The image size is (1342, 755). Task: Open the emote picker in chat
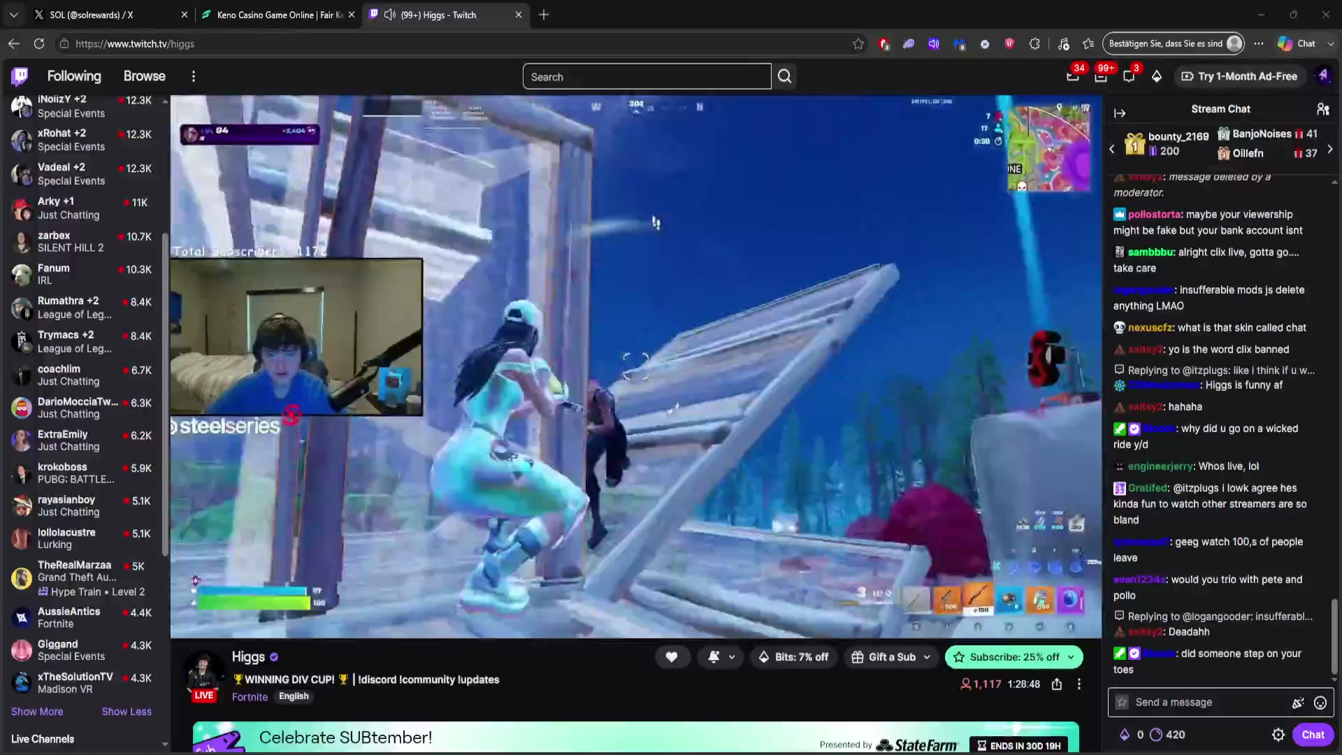tap(1320, 703)
